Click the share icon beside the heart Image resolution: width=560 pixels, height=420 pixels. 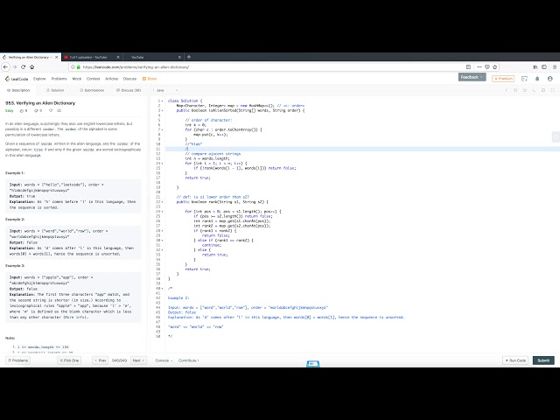pos(59,111)
